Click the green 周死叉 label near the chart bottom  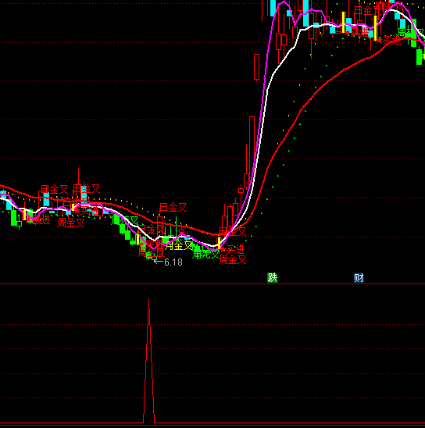click(206, 254)
